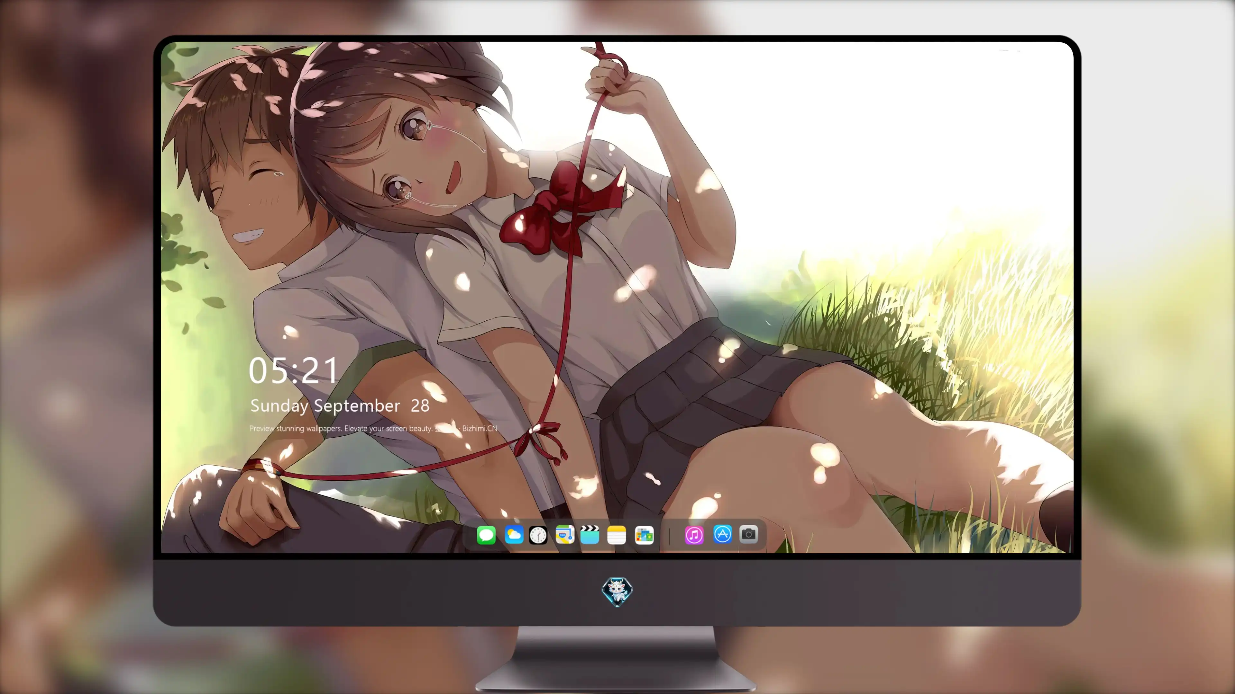Open the Clock app in the dock
The width and height of the screenshot is (1235, 694).
[x=538, y=535]
